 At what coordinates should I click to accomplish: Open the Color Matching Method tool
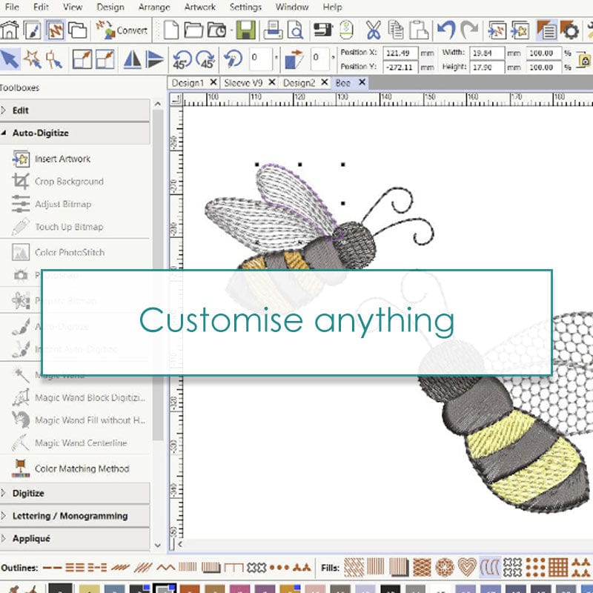(82, 468)
